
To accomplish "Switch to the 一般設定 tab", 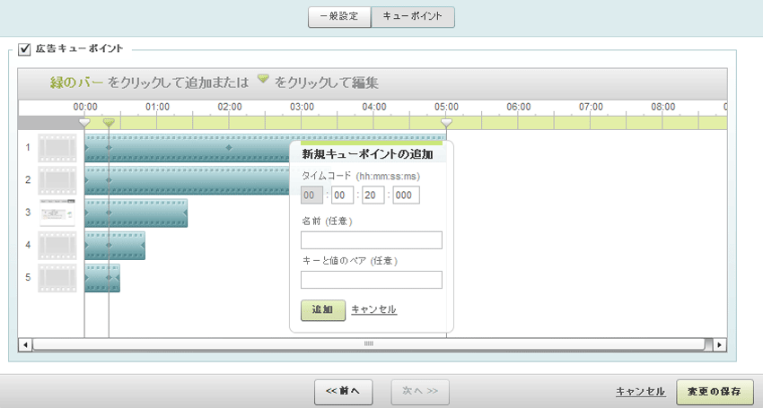I will pyautogui.click(x=339, y=17).
